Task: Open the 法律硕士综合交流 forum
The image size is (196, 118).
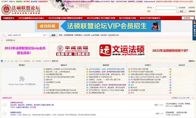Action: (16, 102)
